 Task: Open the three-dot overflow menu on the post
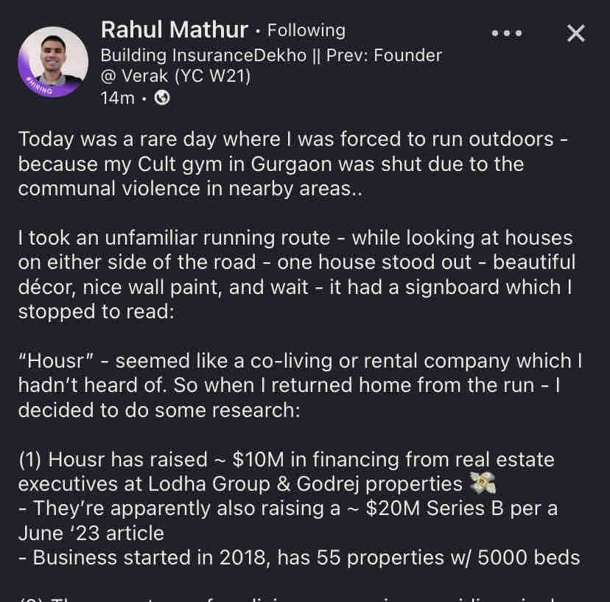[506, 33]
